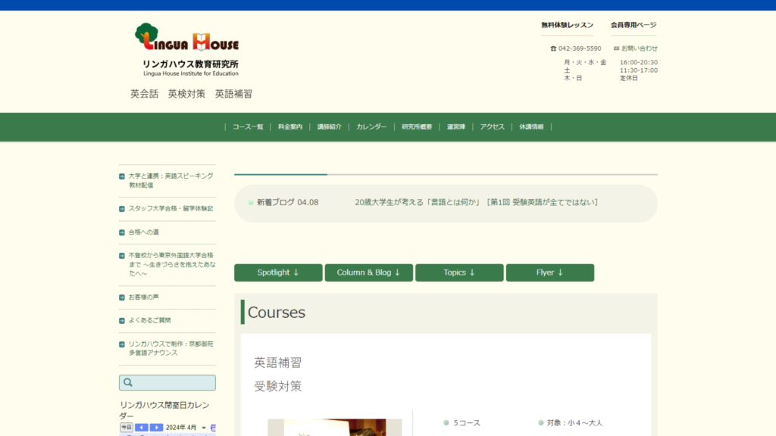Go to previous month in calendar

pos(142,428)
